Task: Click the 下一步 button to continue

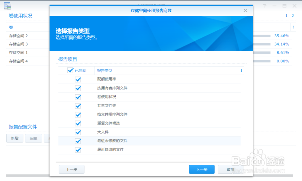Action: tap(201, 169)
